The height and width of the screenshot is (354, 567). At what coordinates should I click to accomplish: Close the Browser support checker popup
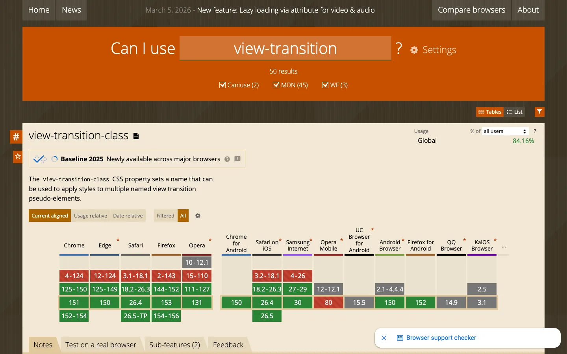(x=384, y=338)
